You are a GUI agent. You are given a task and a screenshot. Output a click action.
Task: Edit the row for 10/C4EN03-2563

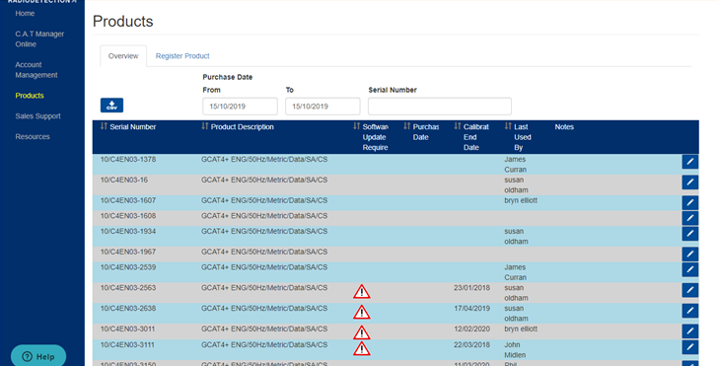pyautogui.click(x=689, y=290)
